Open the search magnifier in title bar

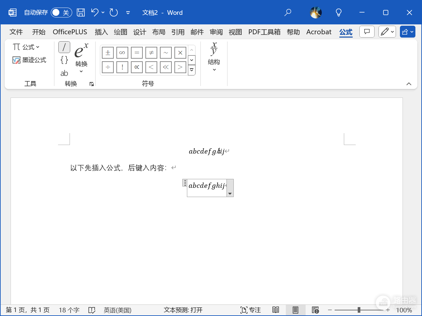(x=288, y=13)
